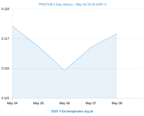
Task: Click the May 07 data point on line
Action: (x=91, y=47)
